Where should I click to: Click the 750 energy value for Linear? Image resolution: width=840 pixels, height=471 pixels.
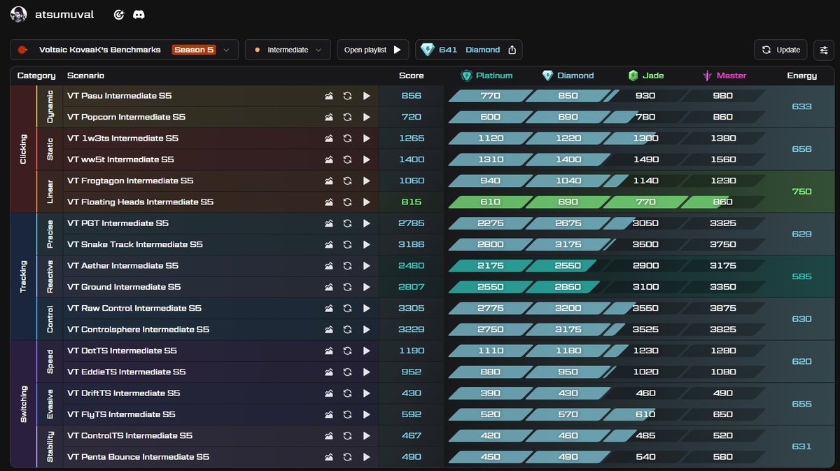coord(801,192)
